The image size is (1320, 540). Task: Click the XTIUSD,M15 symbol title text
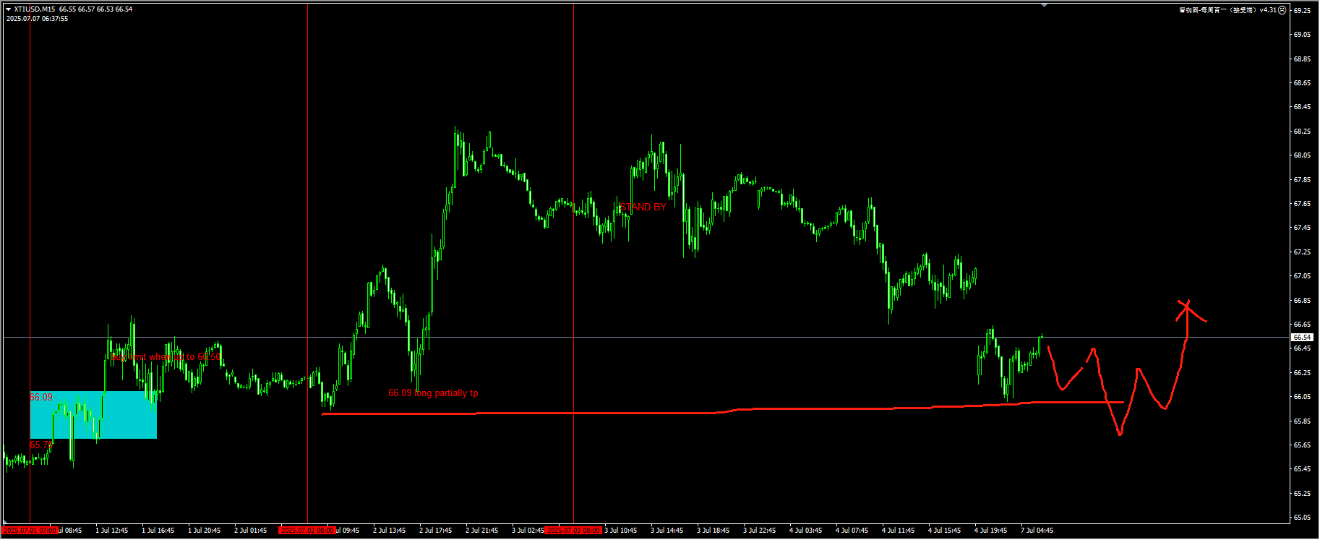click(34, 9)
